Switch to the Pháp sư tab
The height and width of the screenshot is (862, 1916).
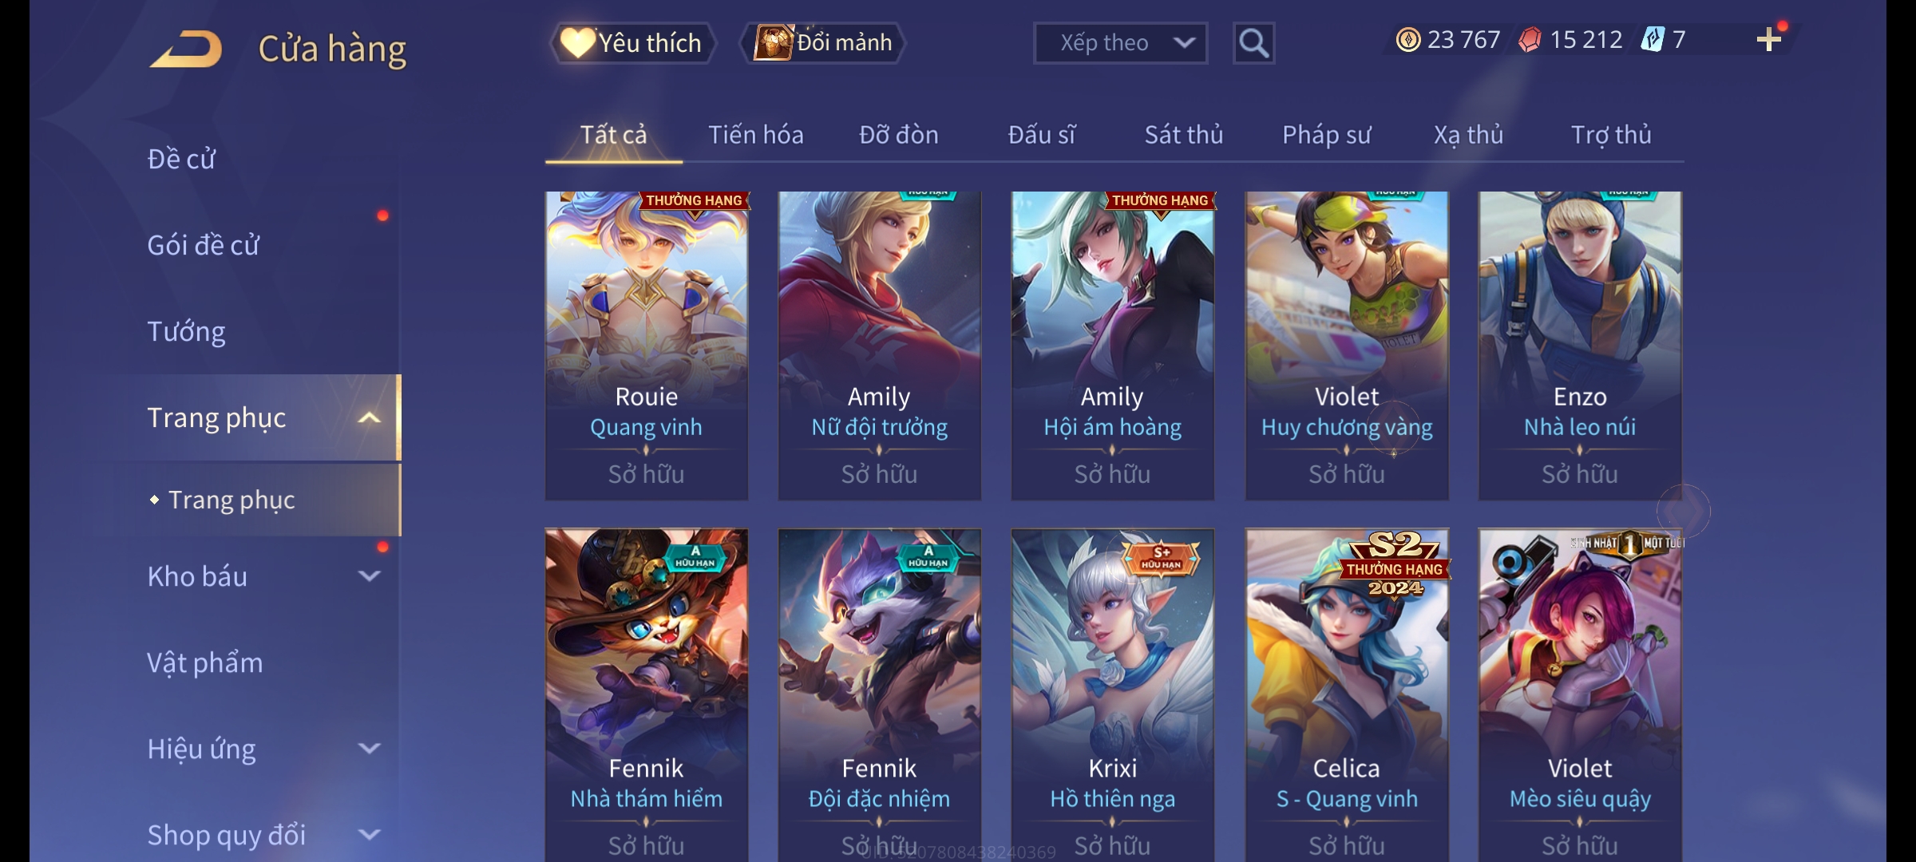pos(1326,135)
